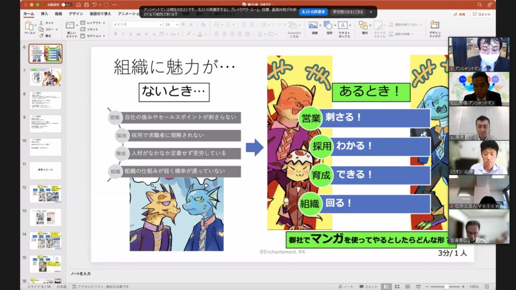Open the font name combo box (メイリオ)
The width and height of the screenshot is (516, 290).
tap(137, 25)
